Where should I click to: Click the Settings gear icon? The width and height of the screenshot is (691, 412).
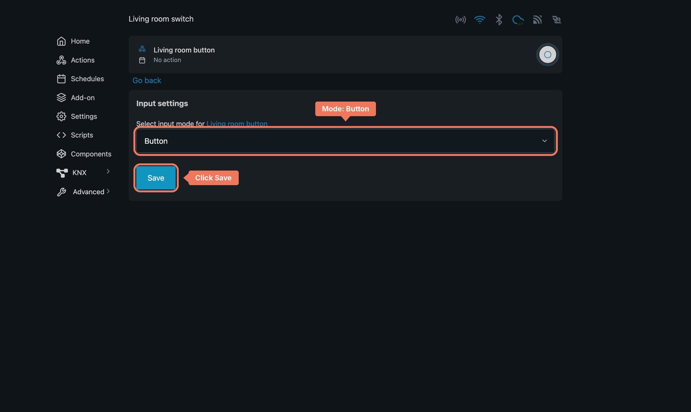pyautogui.click(x=61, y=116)
